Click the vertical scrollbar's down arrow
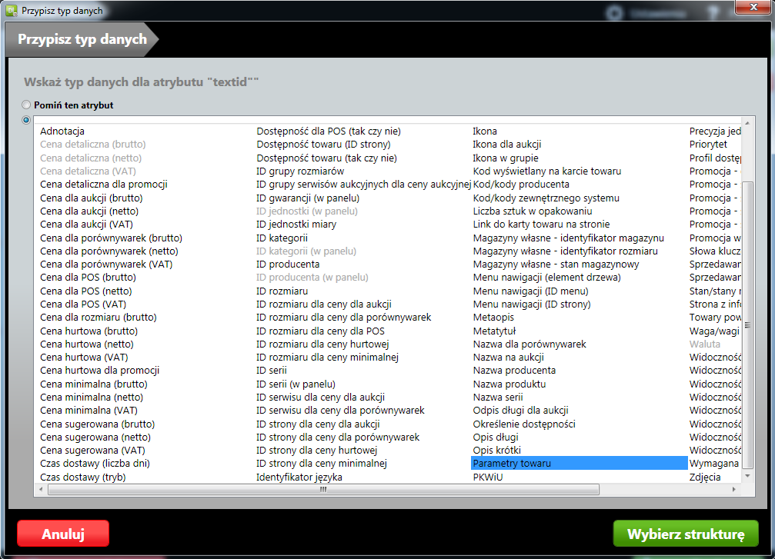 pyautogui.click(x=747, y=477)
